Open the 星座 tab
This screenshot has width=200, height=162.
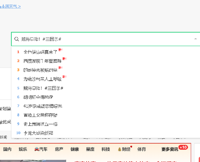coord(90,149)
